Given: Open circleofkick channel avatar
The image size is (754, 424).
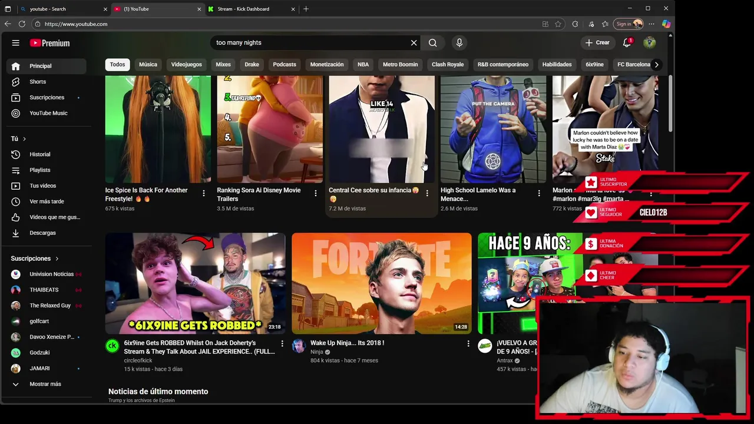Looking at the screenshot, I should pyautogui.click(x=112, y=346).
